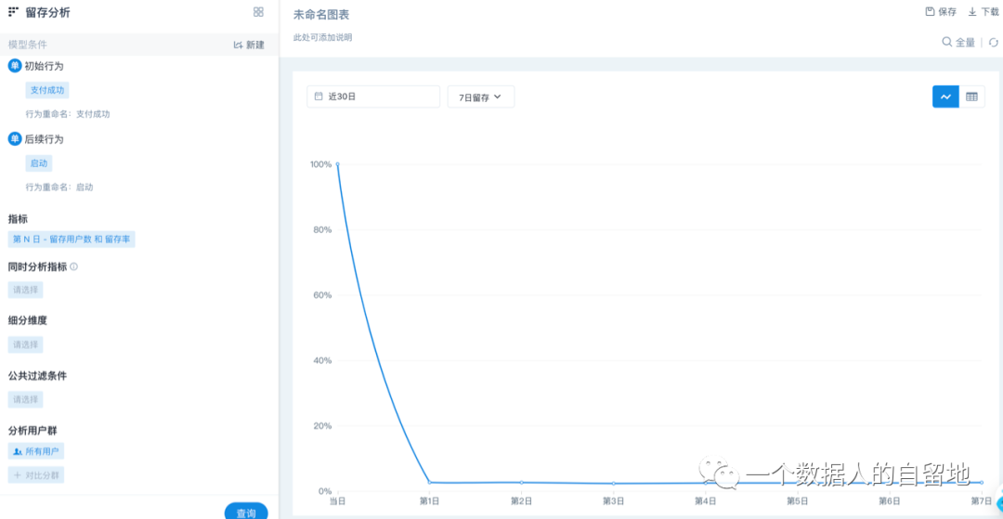
Task: Switch to table view
Action: click(x=971, y=97)
